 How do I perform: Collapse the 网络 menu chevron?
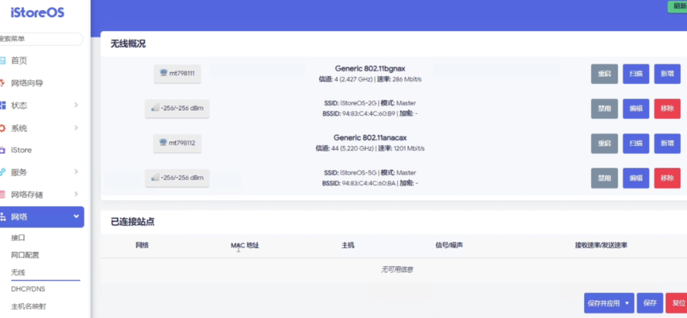76,216
